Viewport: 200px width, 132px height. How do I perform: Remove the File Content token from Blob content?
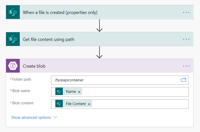point(89,104)
